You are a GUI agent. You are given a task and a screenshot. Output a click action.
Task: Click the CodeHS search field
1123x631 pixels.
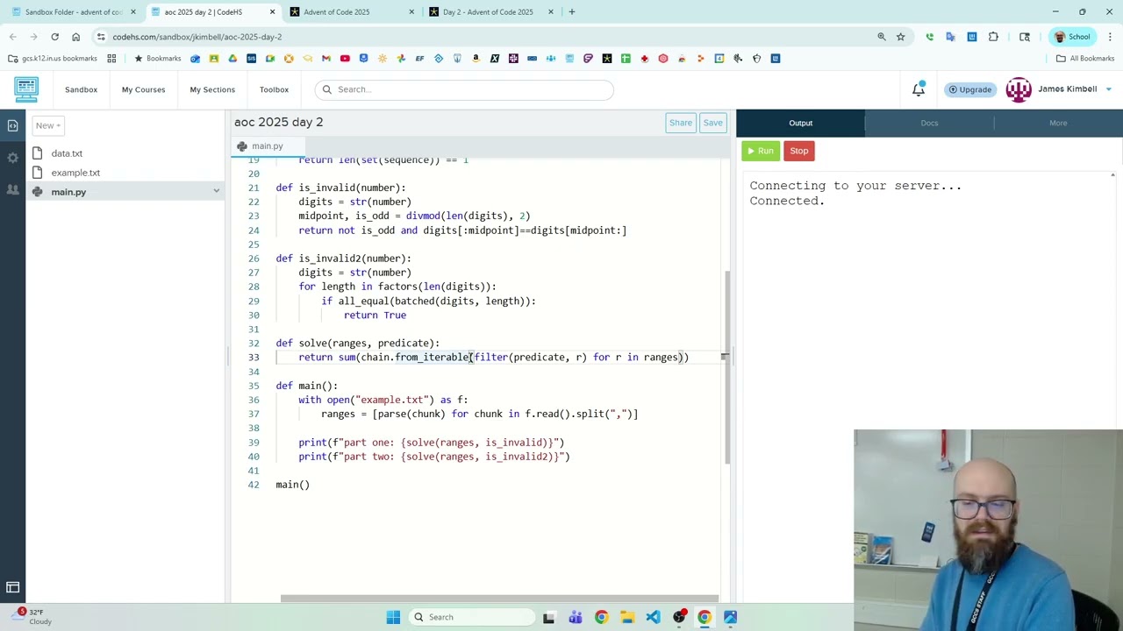tap(464, 89)
